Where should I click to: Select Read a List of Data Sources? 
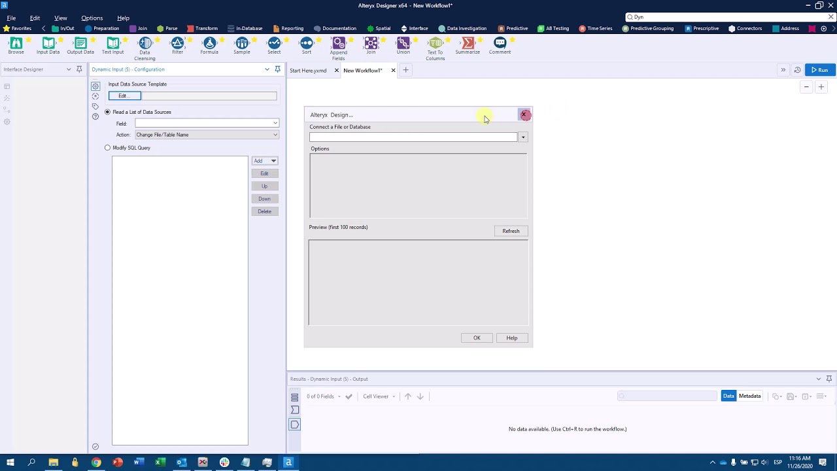click(107, 112)
